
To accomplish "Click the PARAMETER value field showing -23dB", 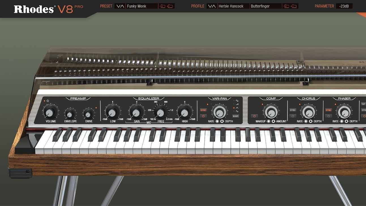I will pos(344,6).
